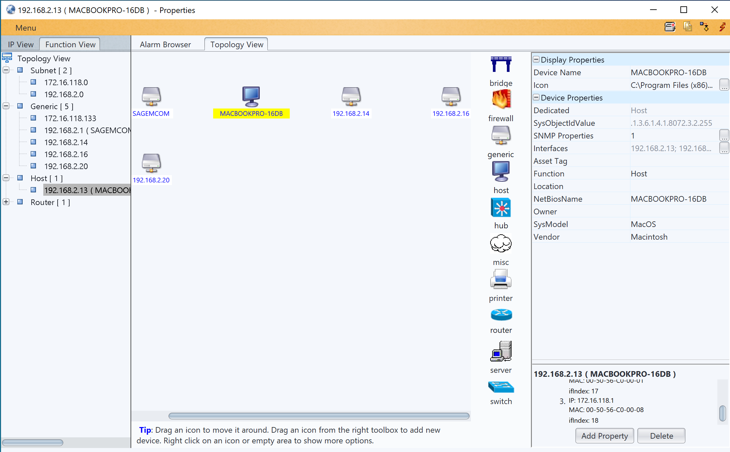Image resolution: width=730 pixels, height=452 pixels.
Task: Expand the Router tree node
Action: pyautogui.click(x=6, y=202)
